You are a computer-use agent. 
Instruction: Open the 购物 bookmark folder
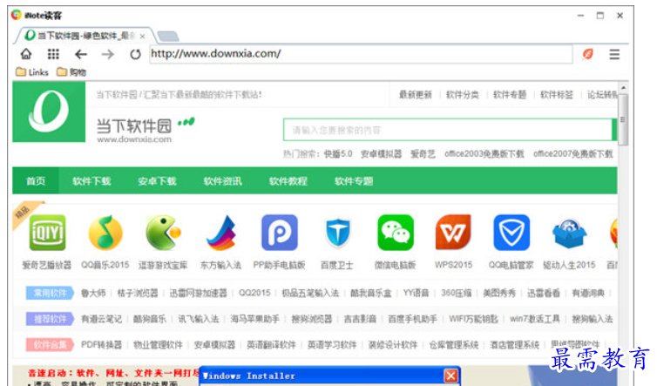(x=71, y=72)
